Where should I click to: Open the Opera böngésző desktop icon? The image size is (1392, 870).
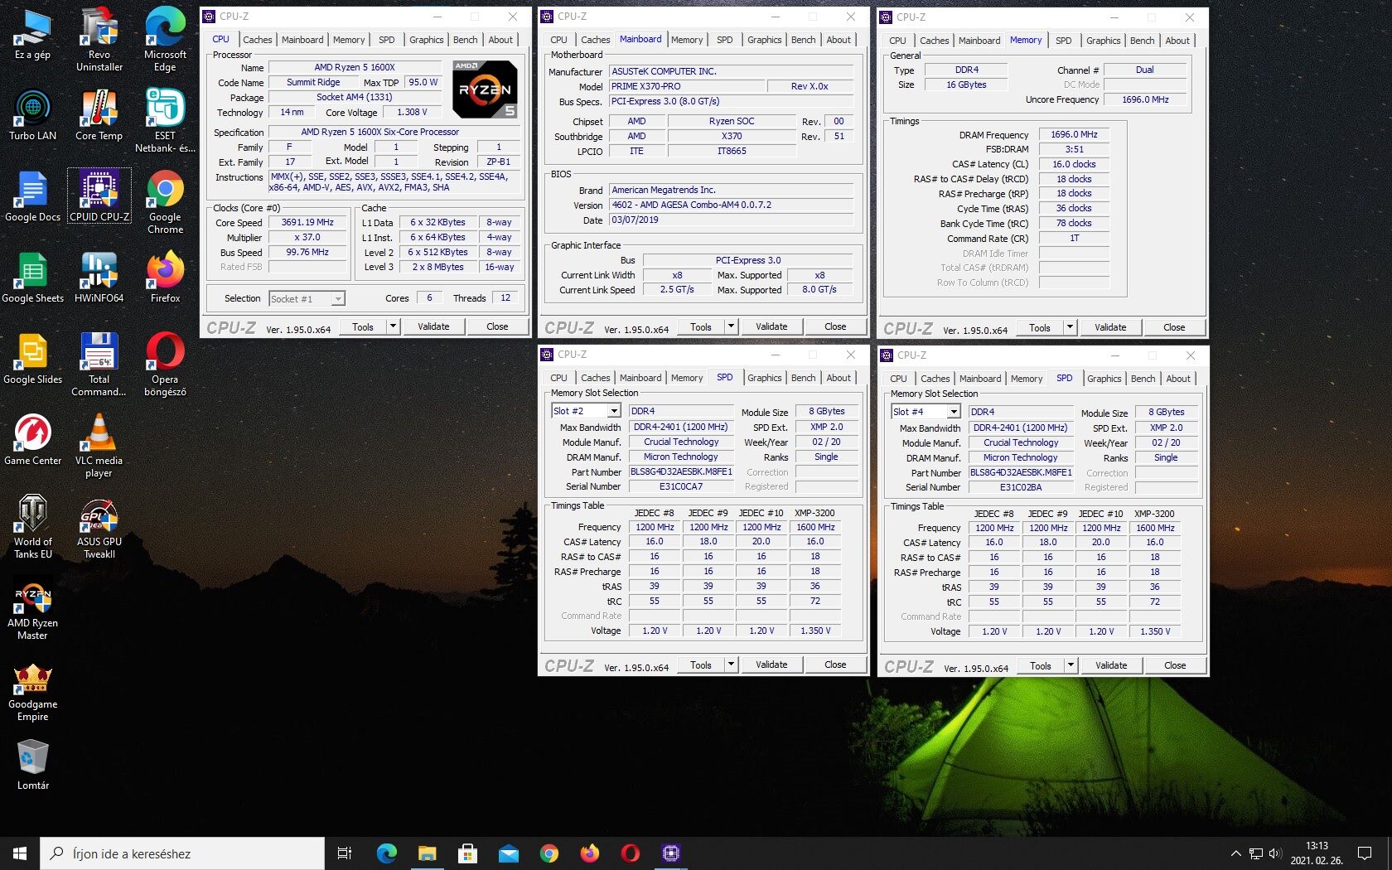click(x=165, y=365)
